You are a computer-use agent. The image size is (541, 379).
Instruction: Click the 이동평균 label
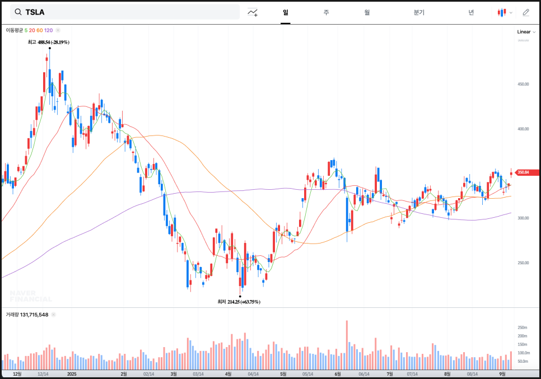pyautogui.click(x=14, y=30)
